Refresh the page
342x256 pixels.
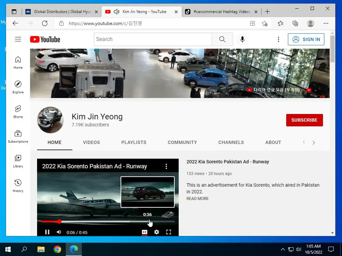tap(45, 23)
